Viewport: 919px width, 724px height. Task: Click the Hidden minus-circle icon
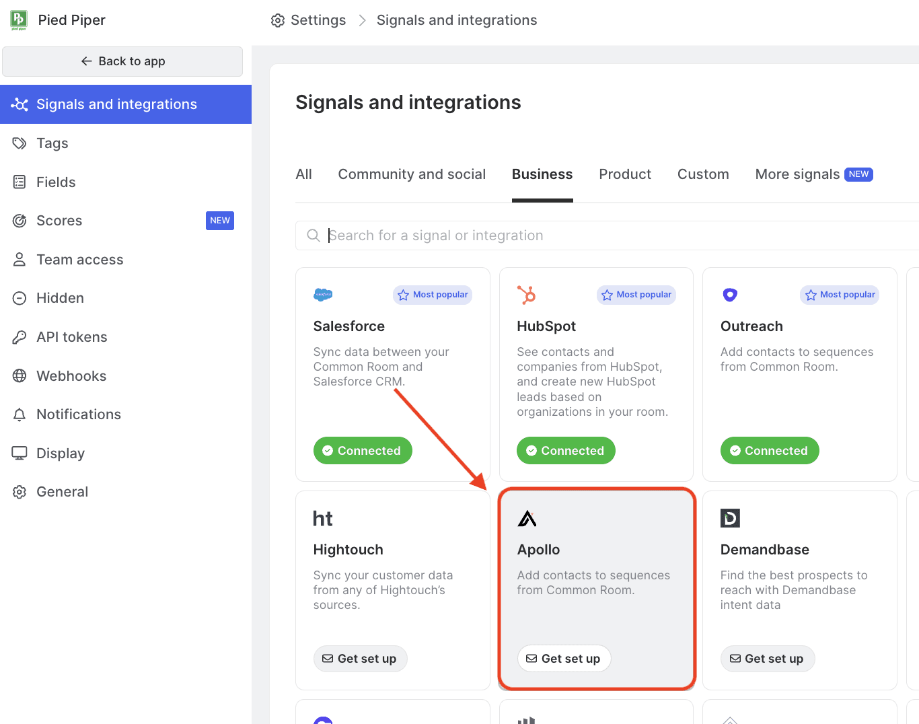(20, 298)
